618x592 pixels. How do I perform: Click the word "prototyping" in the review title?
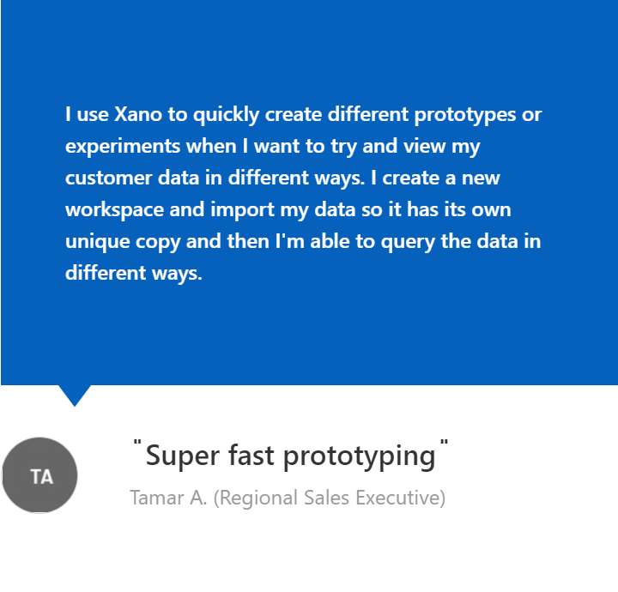[359, 457]
